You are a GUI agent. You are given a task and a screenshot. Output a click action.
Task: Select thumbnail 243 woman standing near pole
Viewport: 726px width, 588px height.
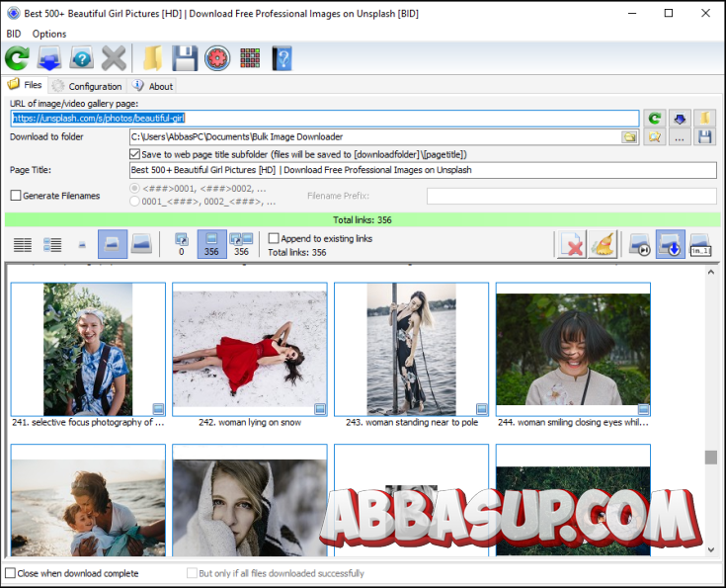coord(411,350)
